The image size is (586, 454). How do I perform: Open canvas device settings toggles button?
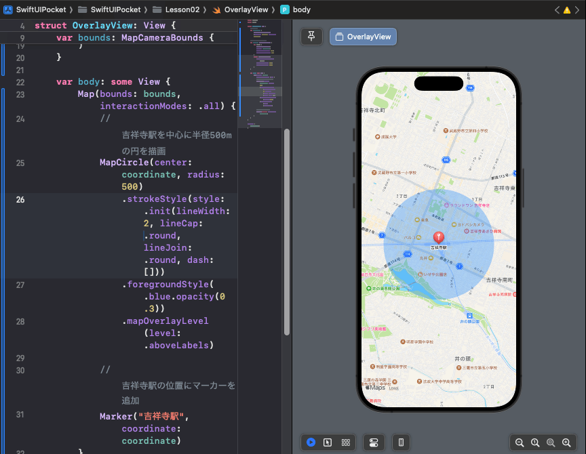[x=374, y=442]
